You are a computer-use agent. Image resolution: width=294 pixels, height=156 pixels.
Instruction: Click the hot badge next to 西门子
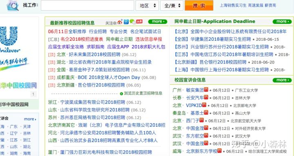pos(202,120)
